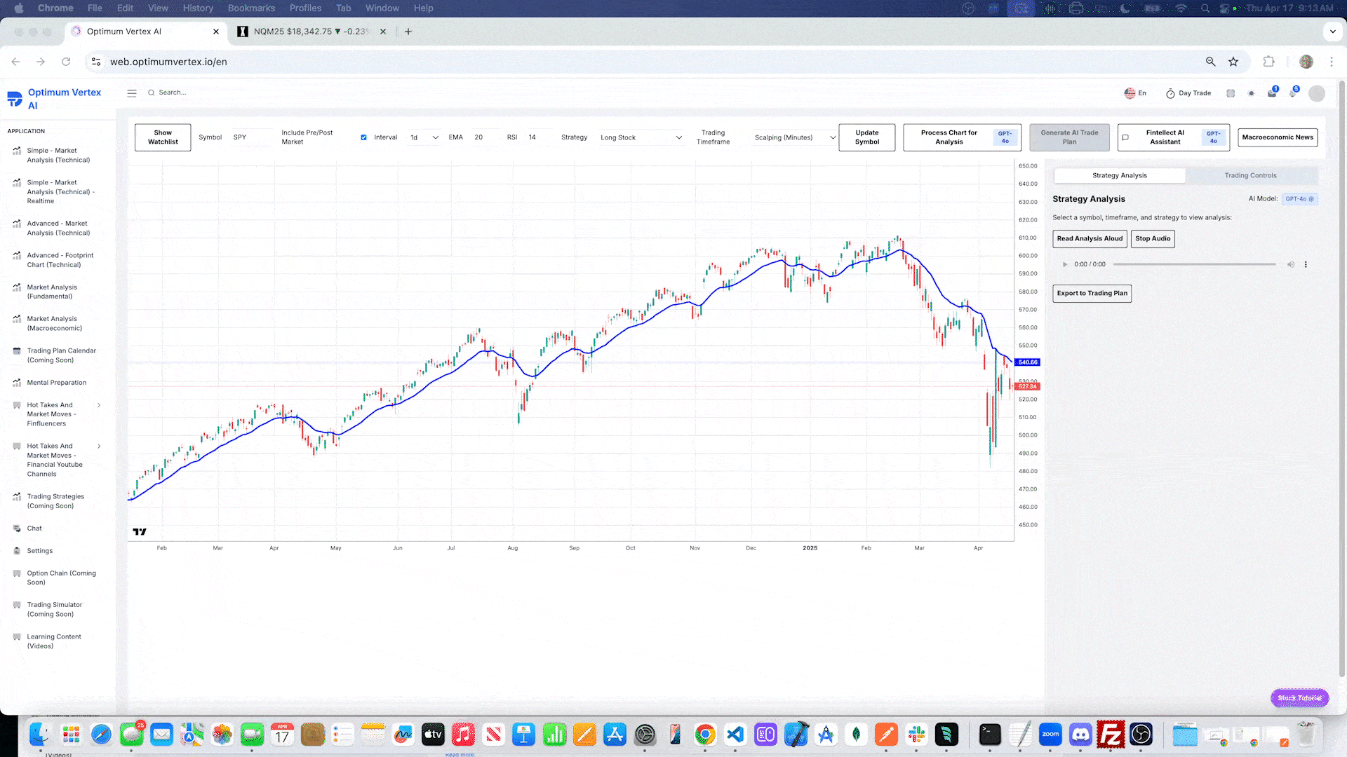Close the Optimum Vertex AI browser tab
Viewport: 1347px width, 757px height.
tap(215, 32)
